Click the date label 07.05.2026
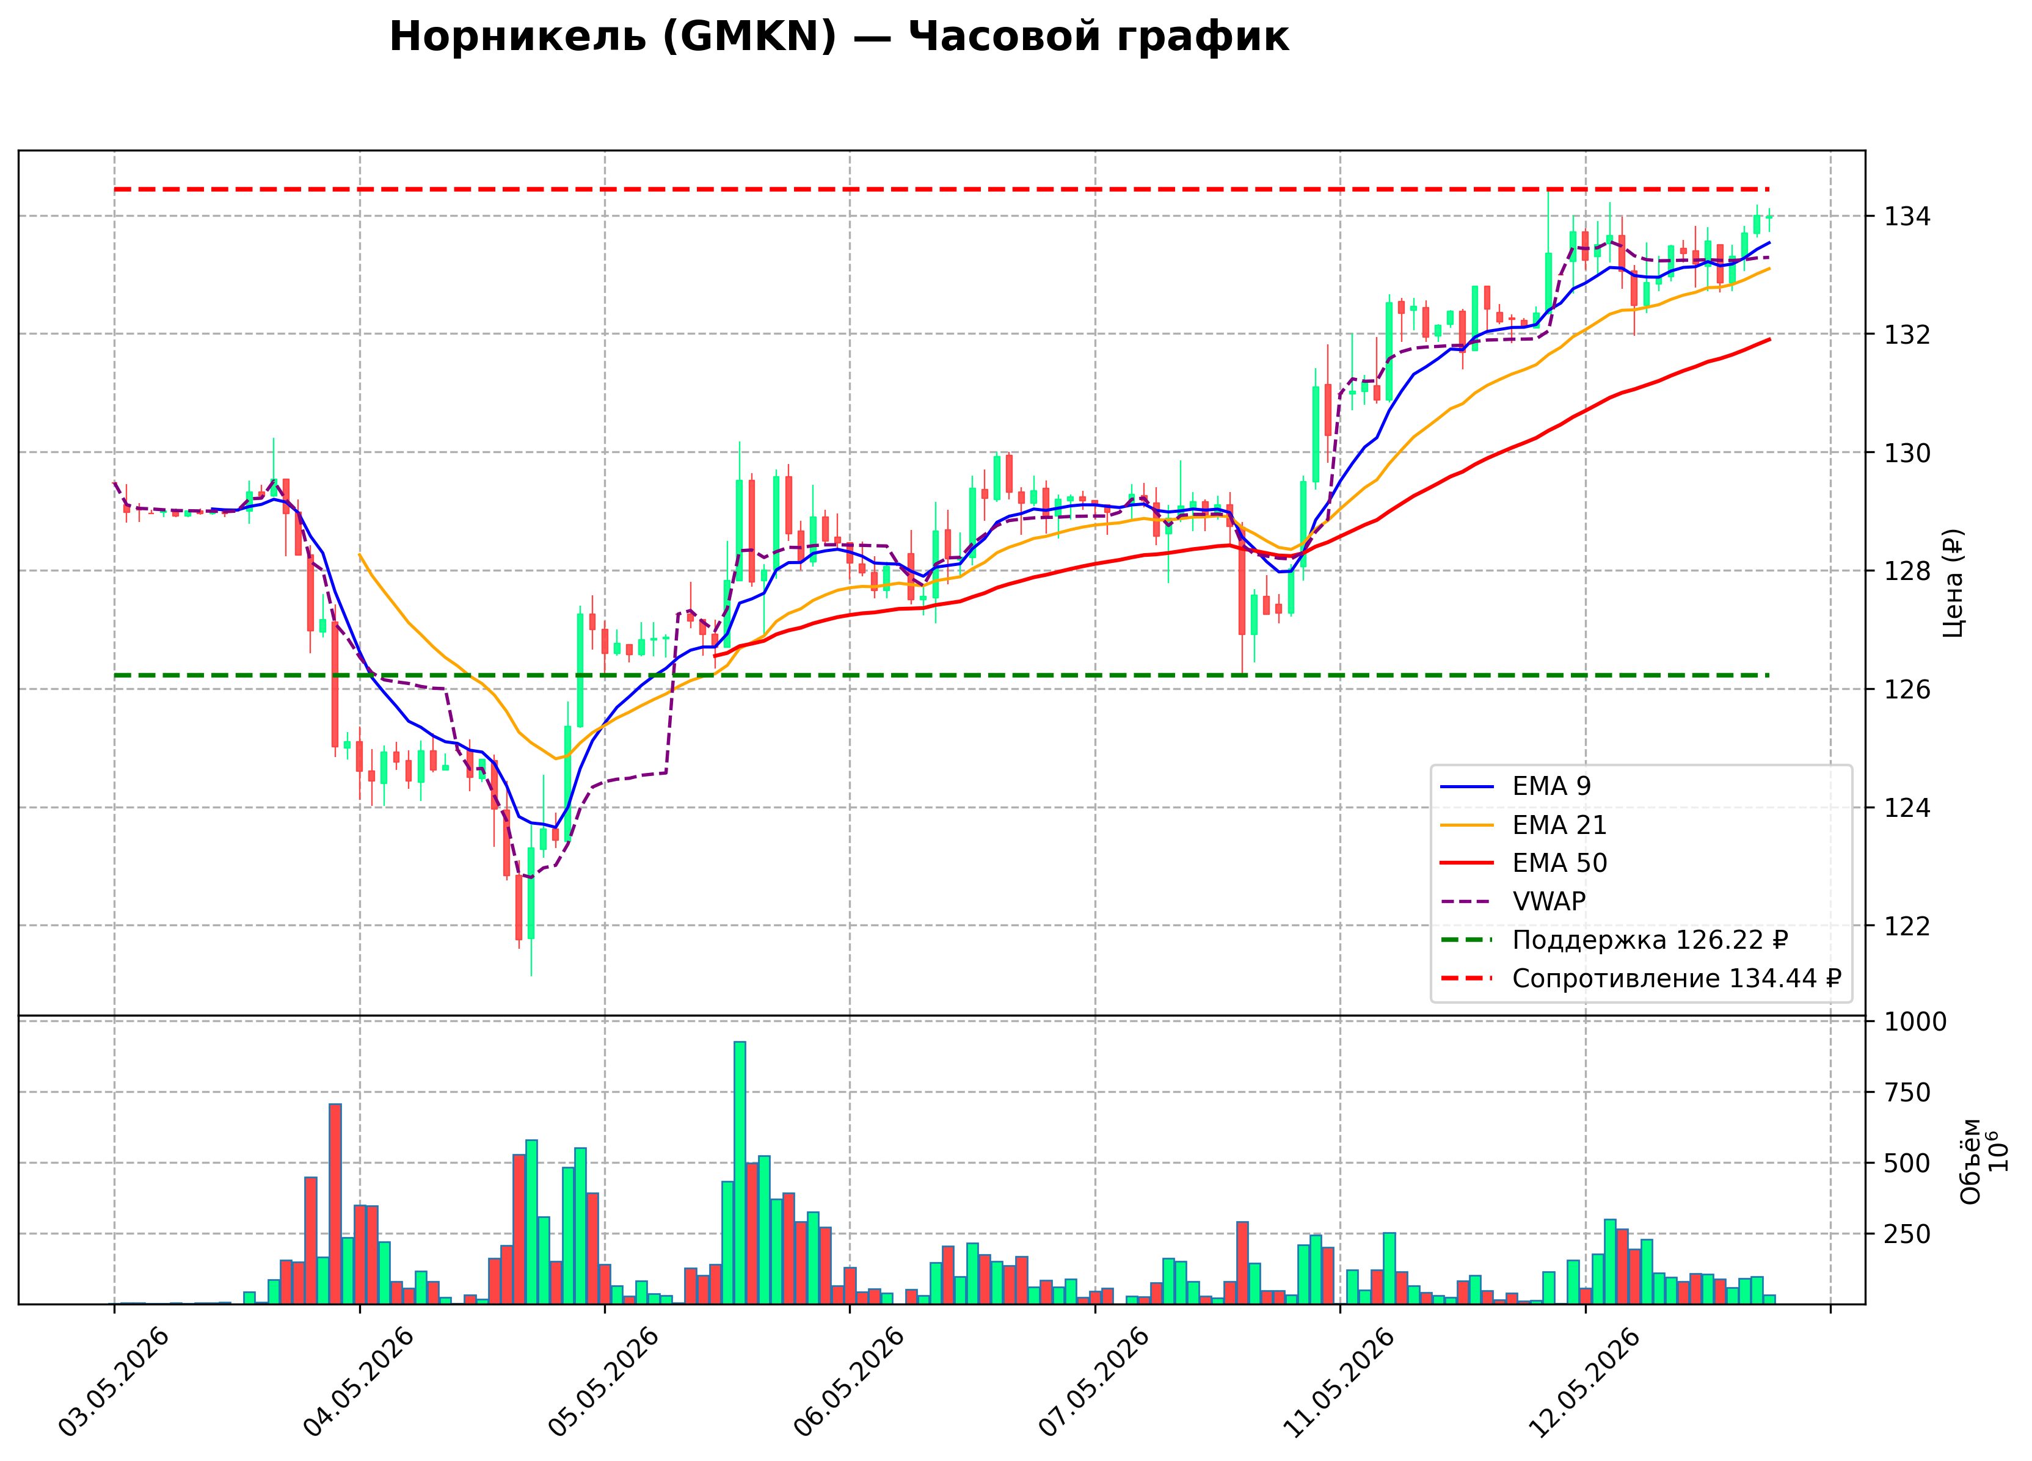The image size is (2032, 1461). [x=1094, y=1382]
